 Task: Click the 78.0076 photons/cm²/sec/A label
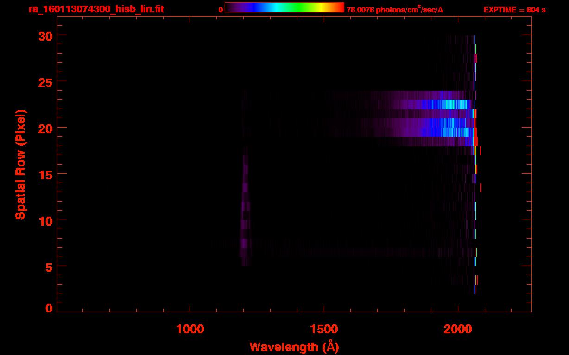coord(395,10)
